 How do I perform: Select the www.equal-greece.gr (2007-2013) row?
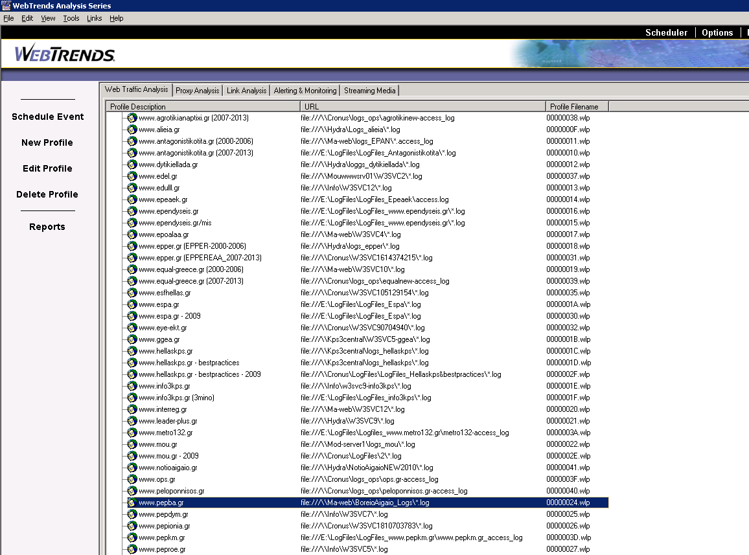tap(368, 281)
